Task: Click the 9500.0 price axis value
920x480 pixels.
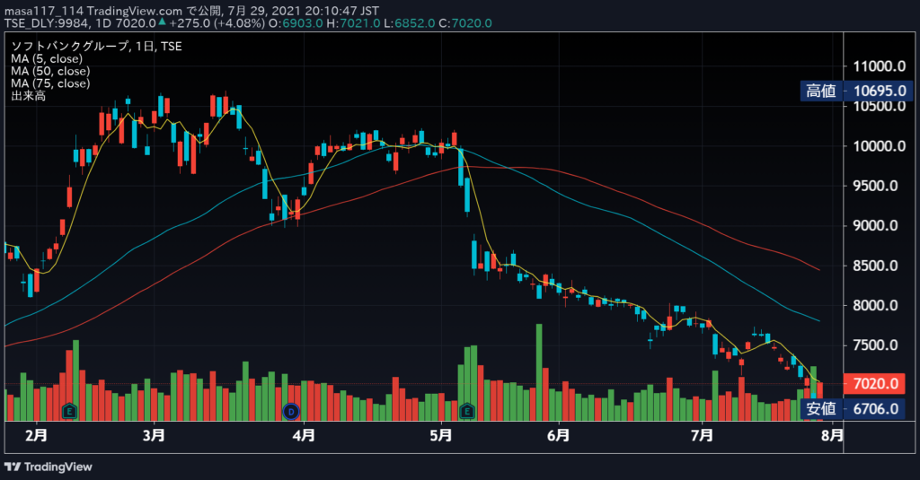Action: pos(875,186)
